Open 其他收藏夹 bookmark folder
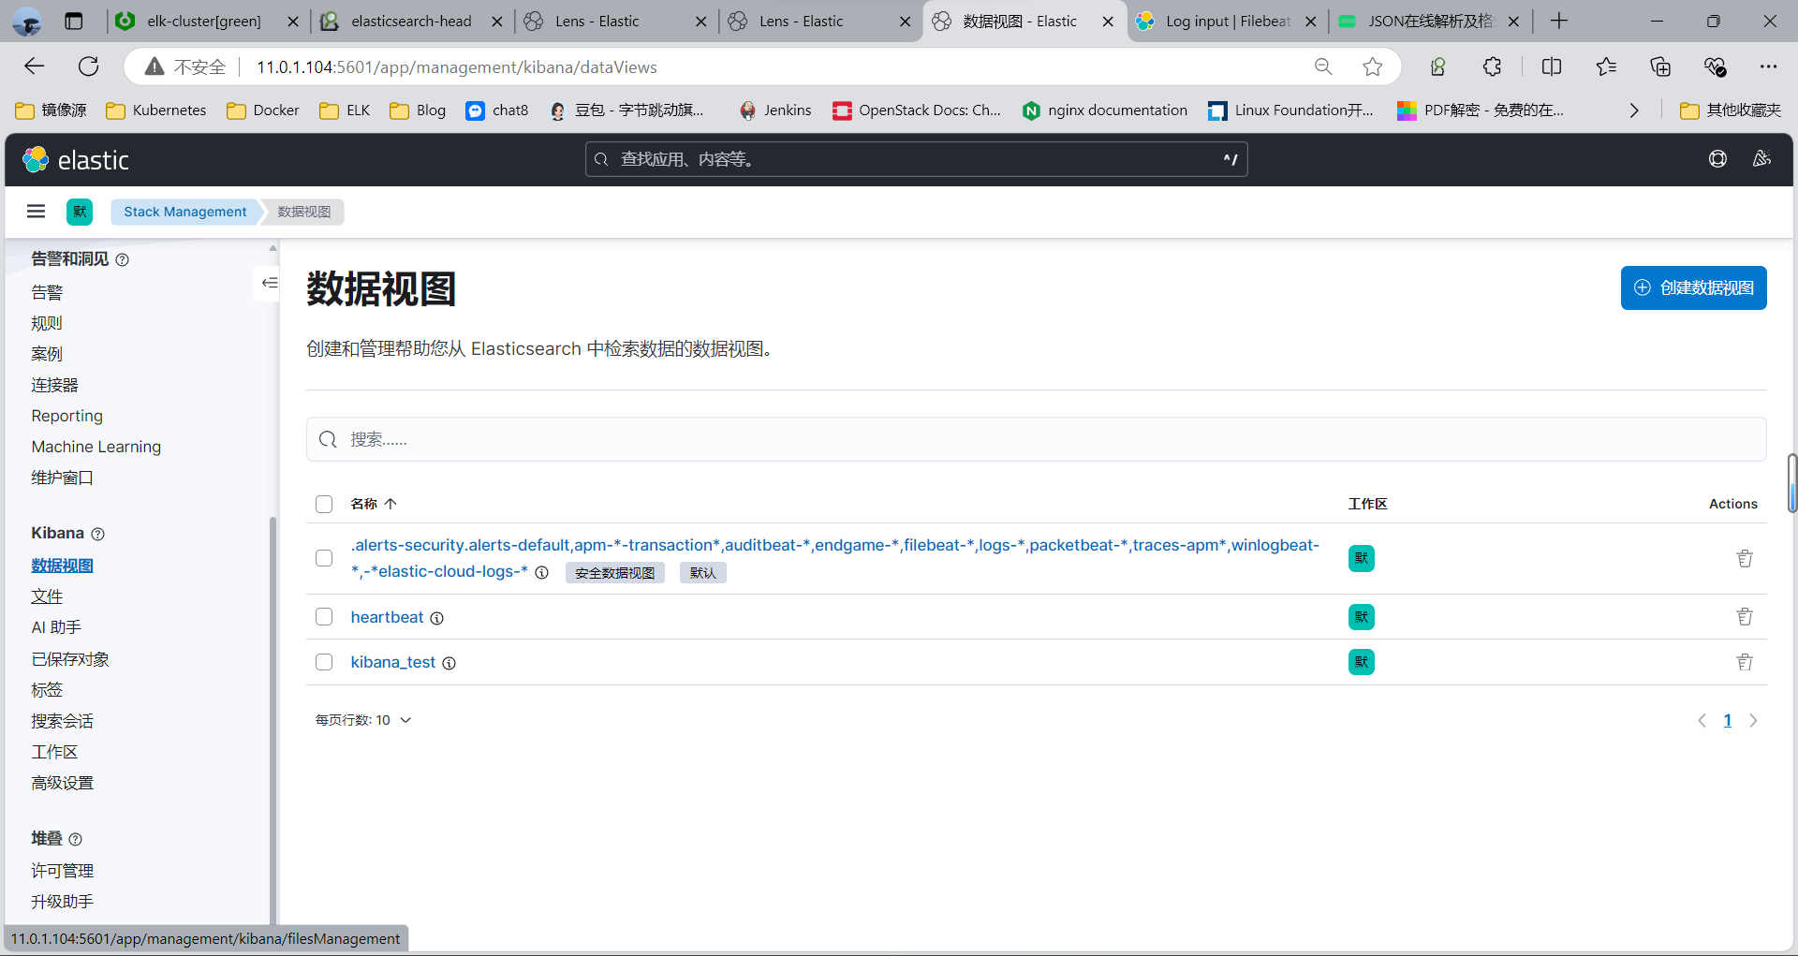This screenshot has height=956, width=1798. [x=1731, y=110]
